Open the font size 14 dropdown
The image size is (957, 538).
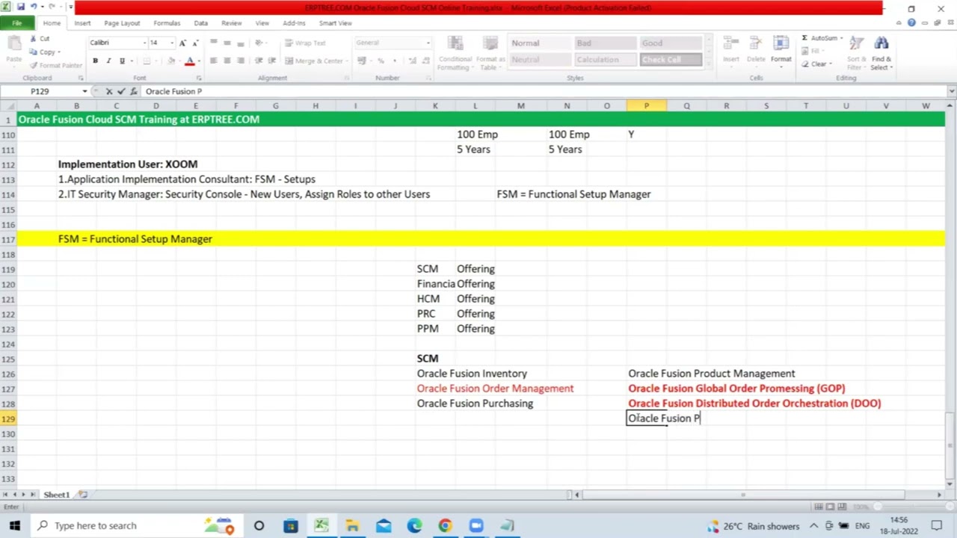tap(172, 43)
